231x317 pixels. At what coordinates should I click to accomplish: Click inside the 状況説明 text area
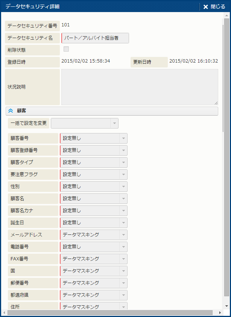point(140,87)
